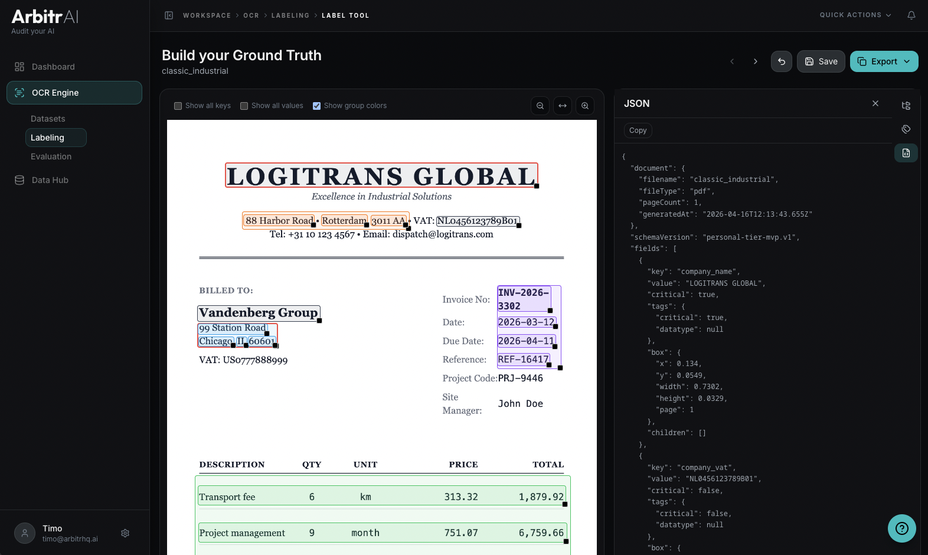Select the Chicago city label box

(x=216, y=341)
